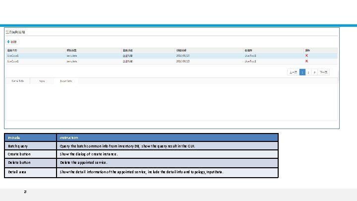
Task: Jump to page 3 in pagination
Action: [314, 72]
